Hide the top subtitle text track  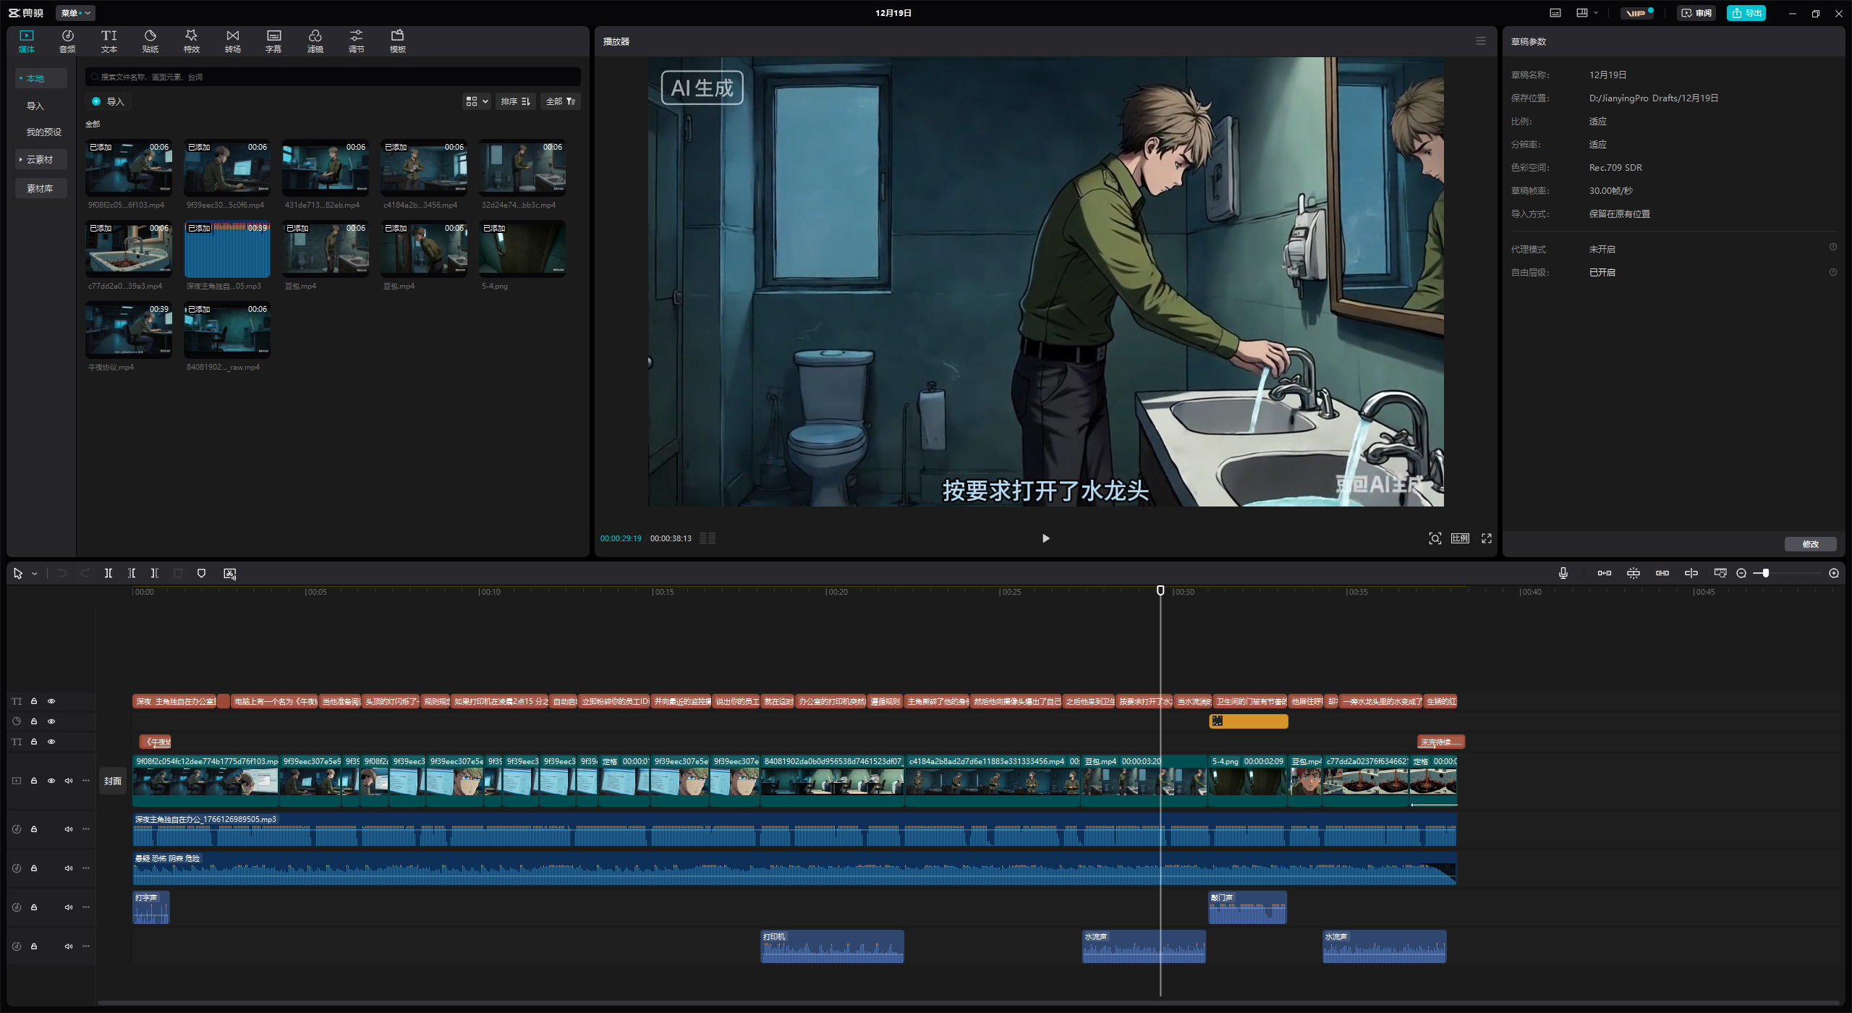tap(51, 701)
